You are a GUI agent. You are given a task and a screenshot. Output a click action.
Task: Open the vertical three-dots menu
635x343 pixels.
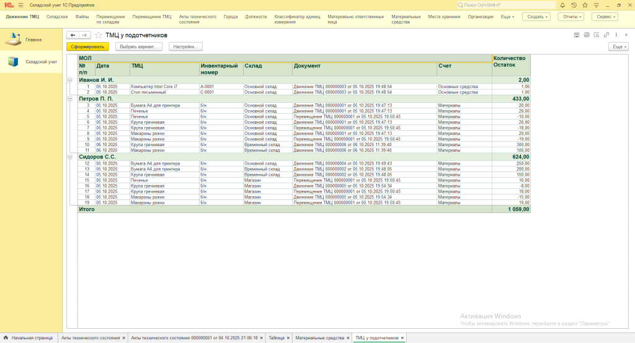(x=616, y=35)
